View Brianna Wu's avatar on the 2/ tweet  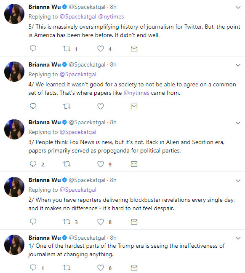(14, 187)
